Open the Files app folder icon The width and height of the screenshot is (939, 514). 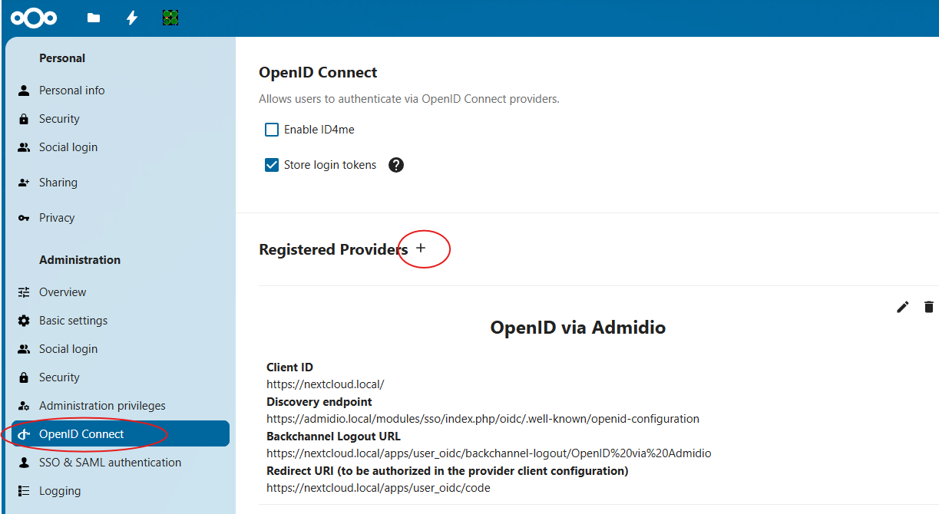tap(94, 18)
